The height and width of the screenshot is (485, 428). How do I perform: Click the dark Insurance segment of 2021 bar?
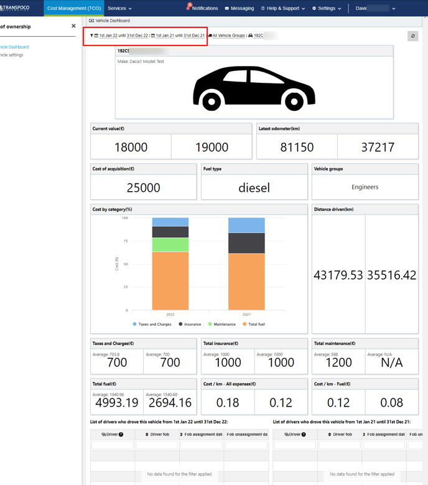(x=246, y=243)
